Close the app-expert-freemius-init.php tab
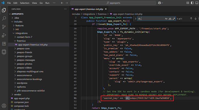The width and height of the screenshot is (199, 110). coord(106,9)
